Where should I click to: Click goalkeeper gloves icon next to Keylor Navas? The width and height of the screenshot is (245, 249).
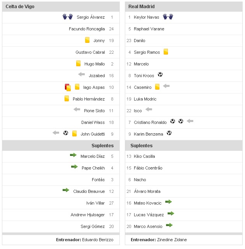coord(168,17)
